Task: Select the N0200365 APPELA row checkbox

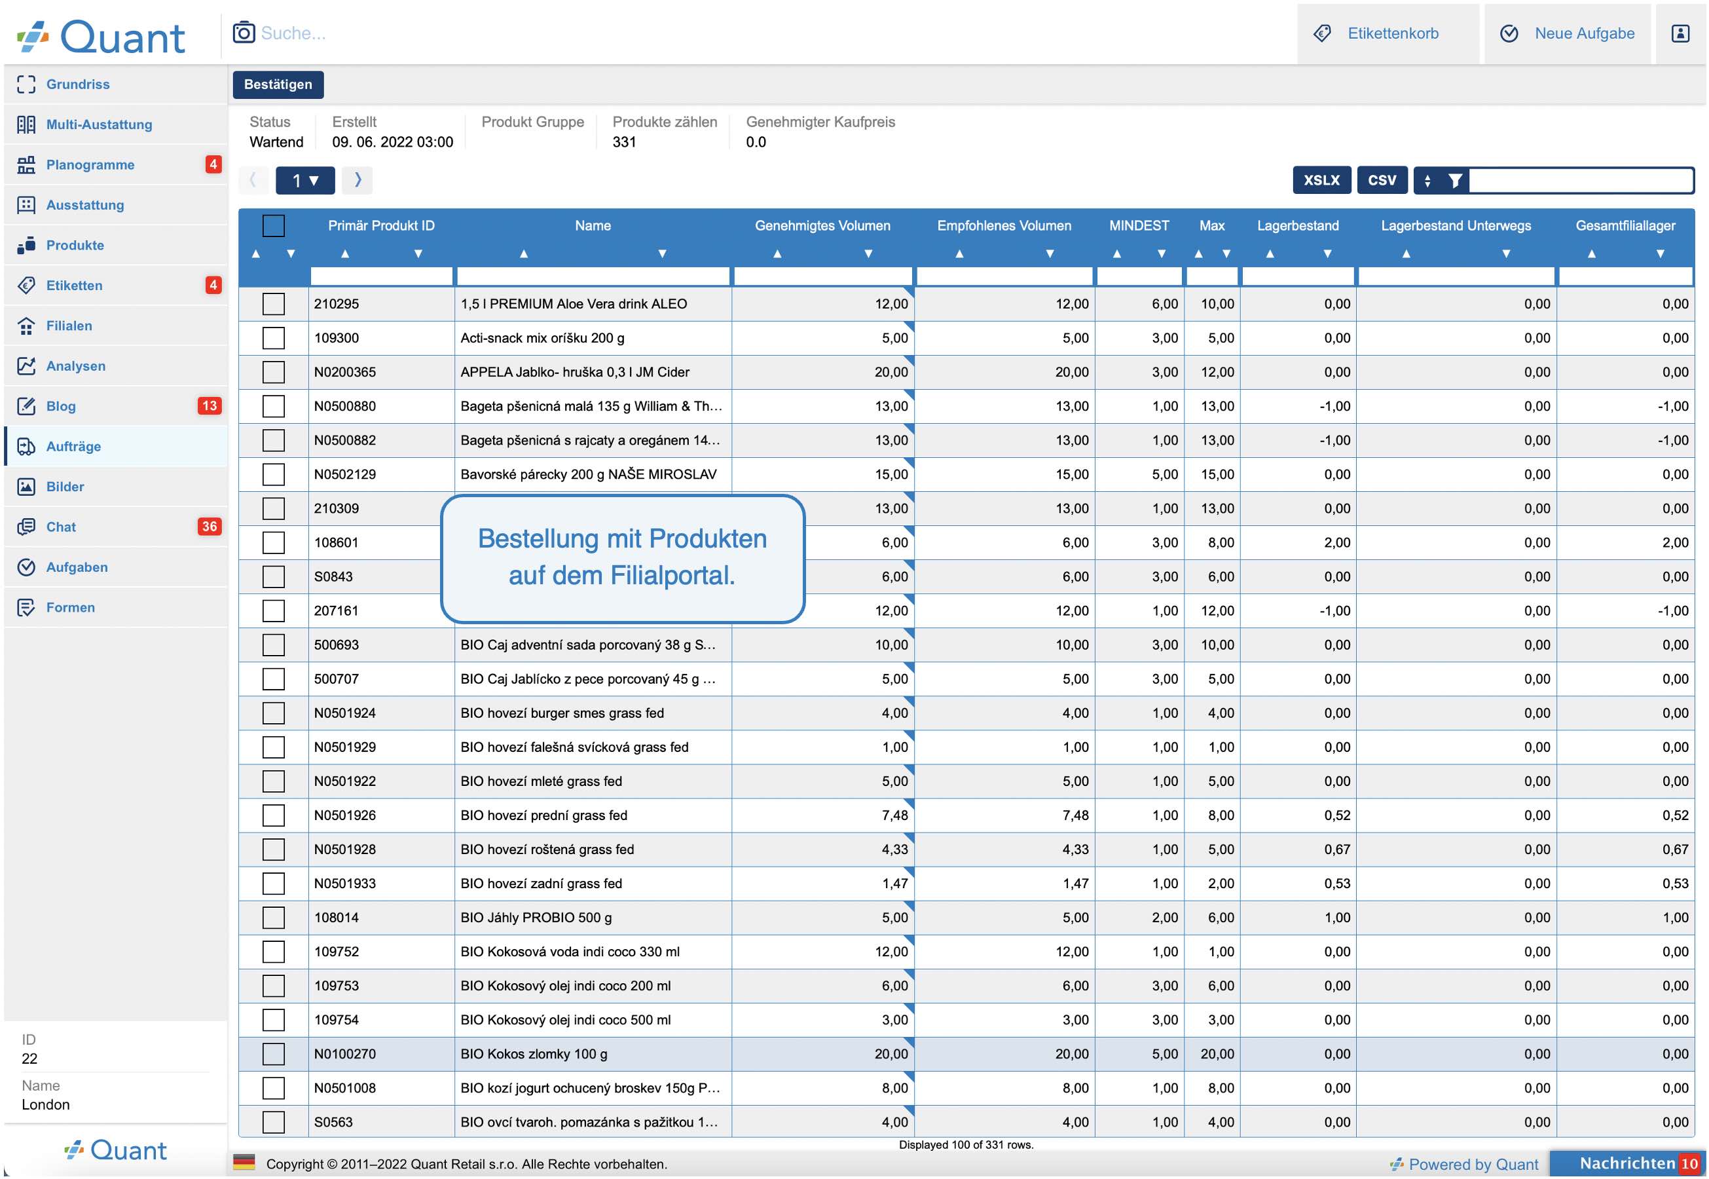Action: (273, 371)
